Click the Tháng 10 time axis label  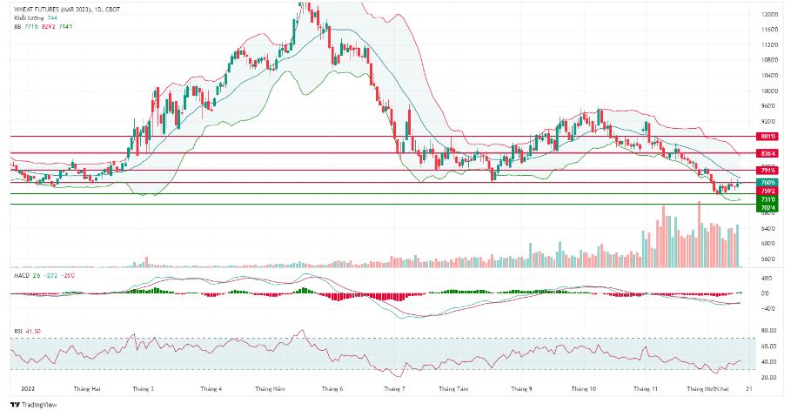point(583,389)
